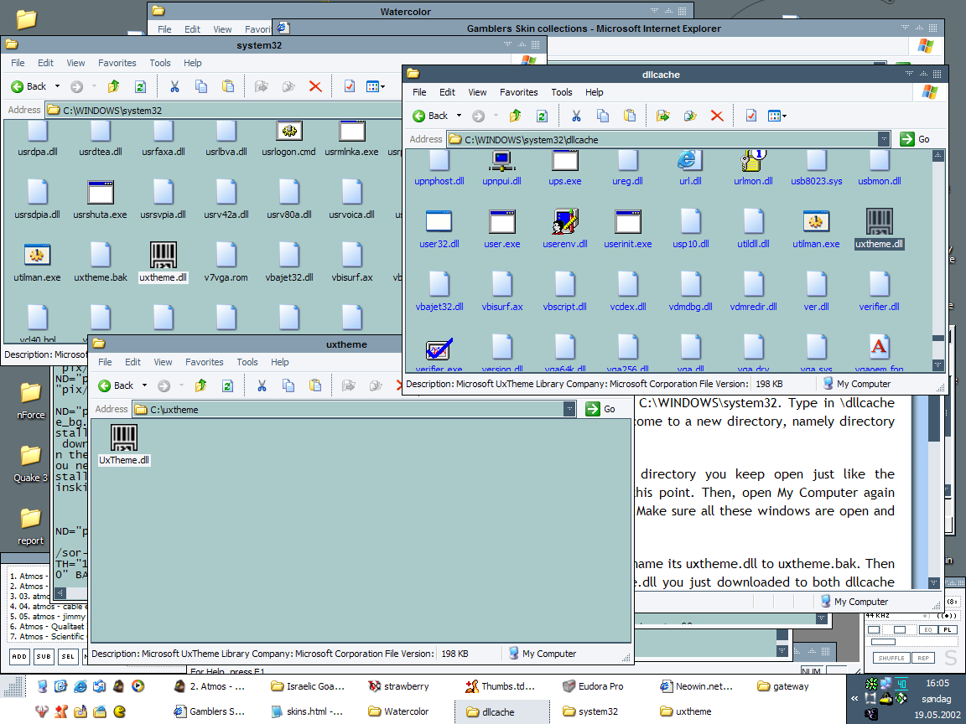Open the Favorites menu in dllcache window
The image size is (966, 724).
pyautogui.click(x=519, y=92)
